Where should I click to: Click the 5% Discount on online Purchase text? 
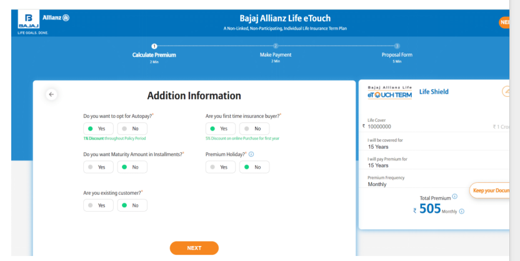click(x=242, y=139)
